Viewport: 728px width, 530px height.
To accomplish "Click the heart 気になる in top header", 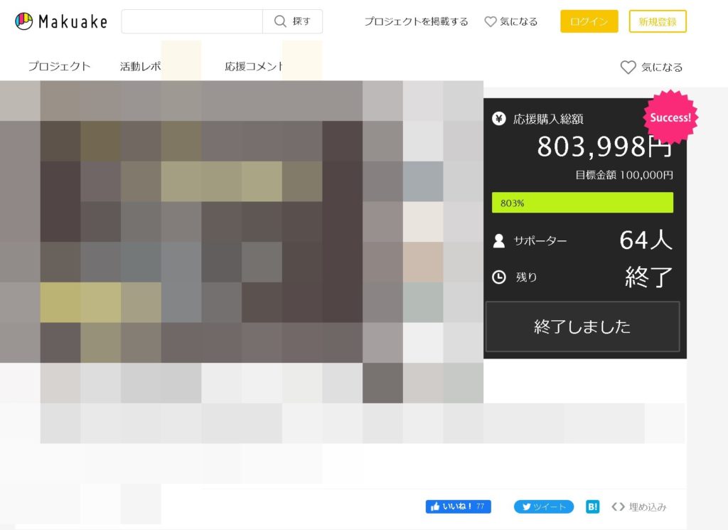I will pyautogui.click(x=510, y=21).
